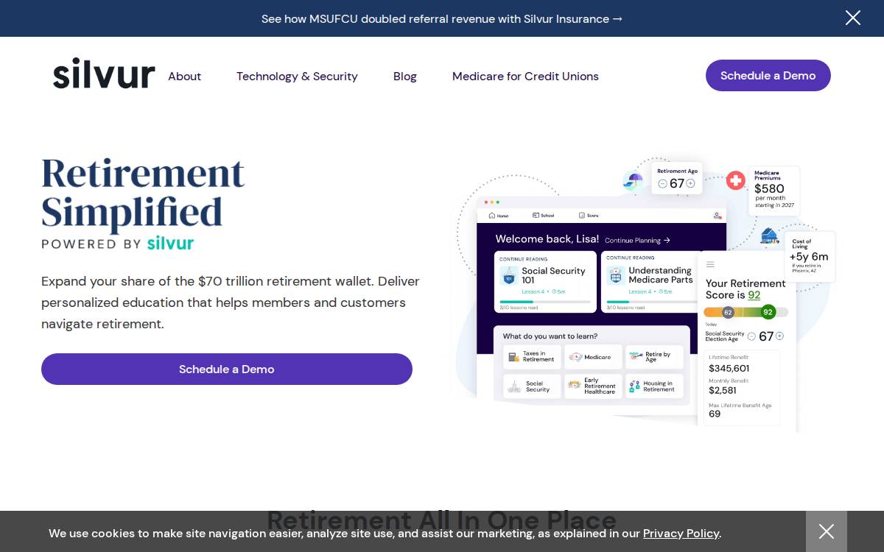Screen dimensions: 884x552
Task: Select the Housing in Retirement tile
Action: pyautogui.click(x=654, y=386)
